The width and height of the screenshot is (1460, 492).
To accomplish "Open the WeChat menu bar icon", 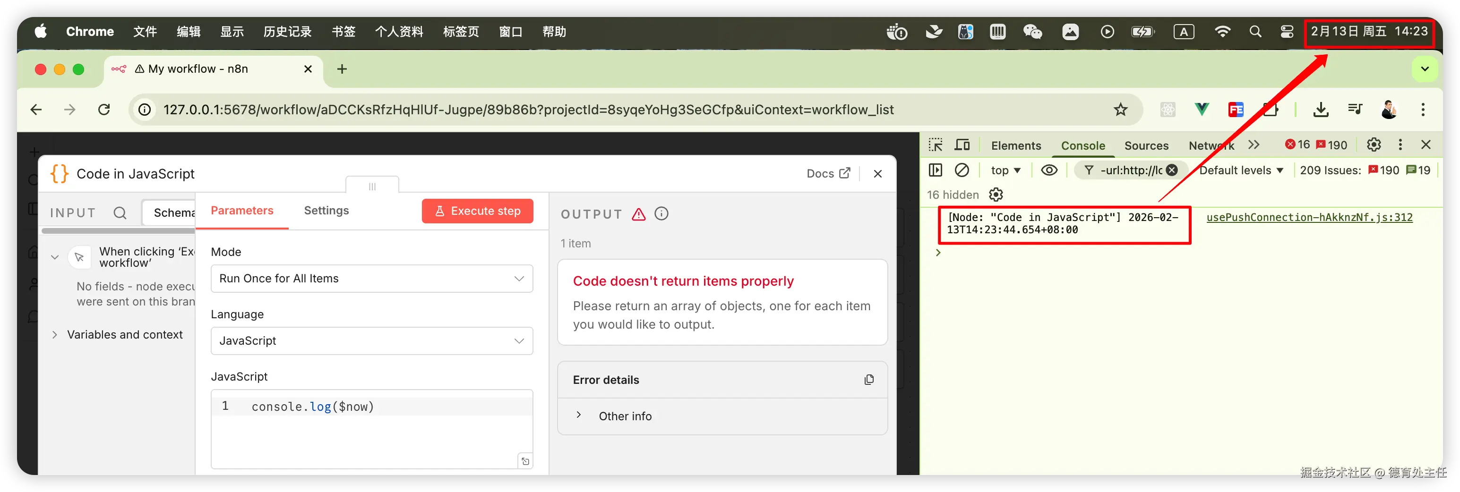I will [1033, 32].
